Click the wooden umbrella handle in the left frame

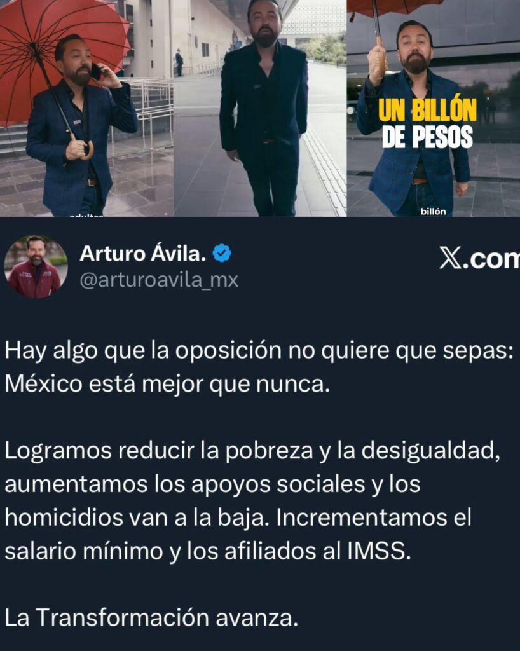point(83,148)
